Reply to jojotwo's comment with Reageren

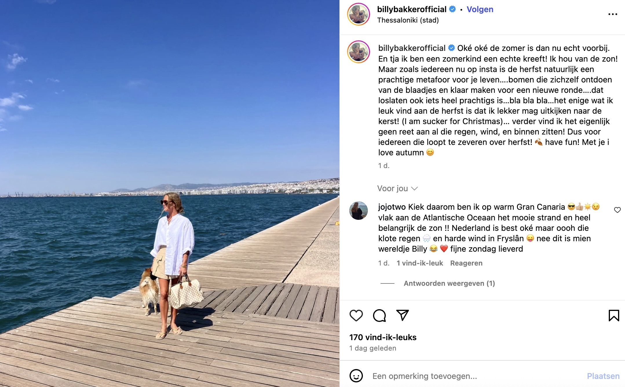click(x=466, y=263)
